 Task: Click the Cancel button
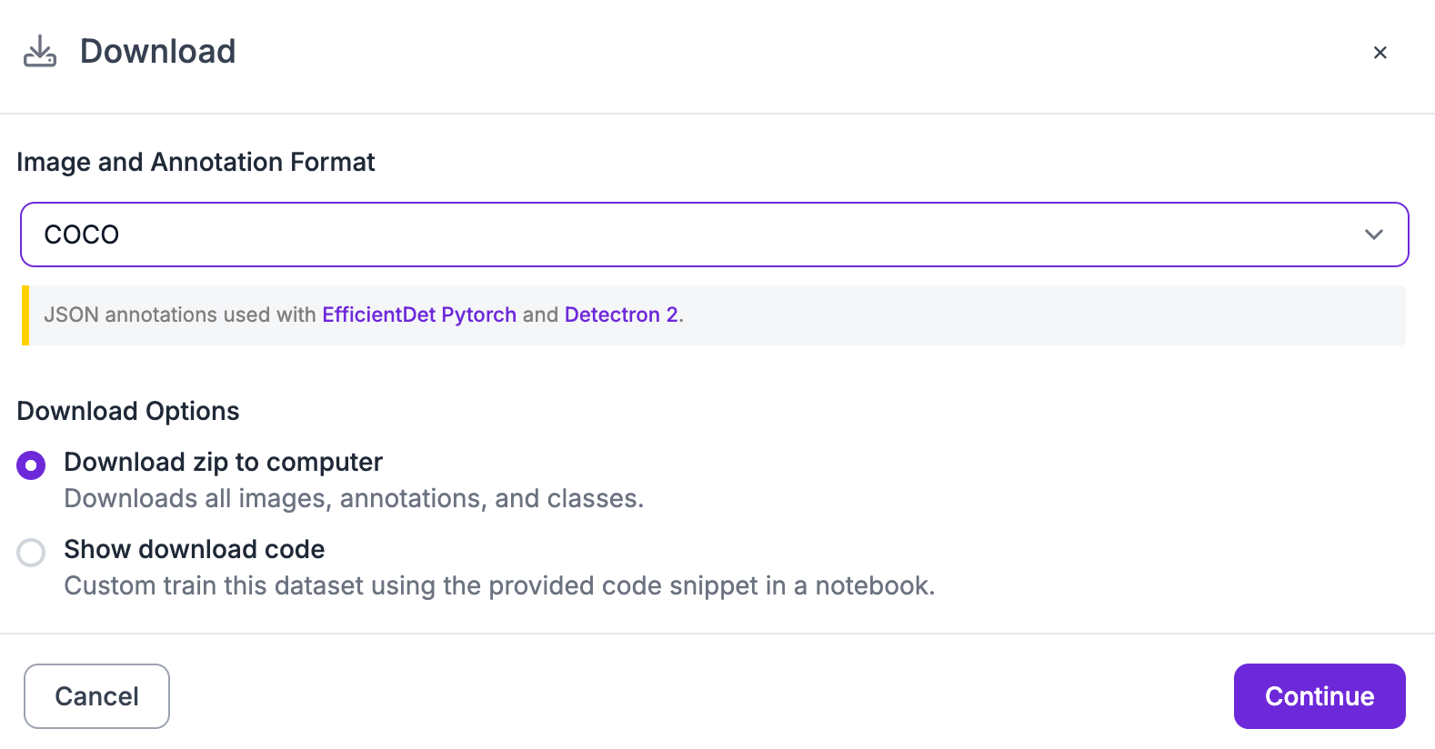pos(96,696)
